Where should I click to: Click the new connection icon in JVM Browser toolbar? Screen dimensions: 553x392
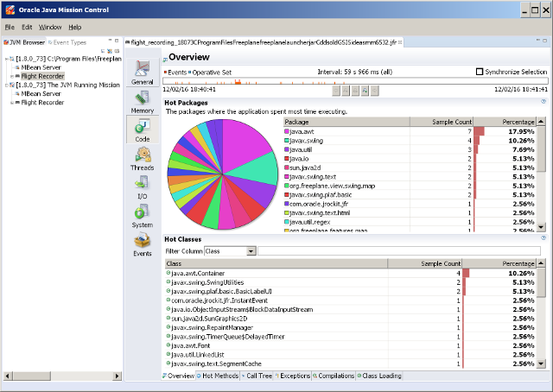(110, 51)
